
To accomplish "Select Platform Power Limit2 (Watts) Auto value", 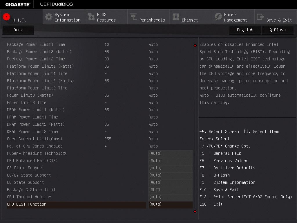I will (x=153, y=81).
